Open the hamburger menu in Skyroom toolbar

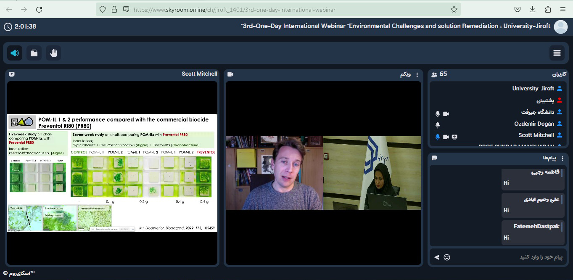point(557,53)
